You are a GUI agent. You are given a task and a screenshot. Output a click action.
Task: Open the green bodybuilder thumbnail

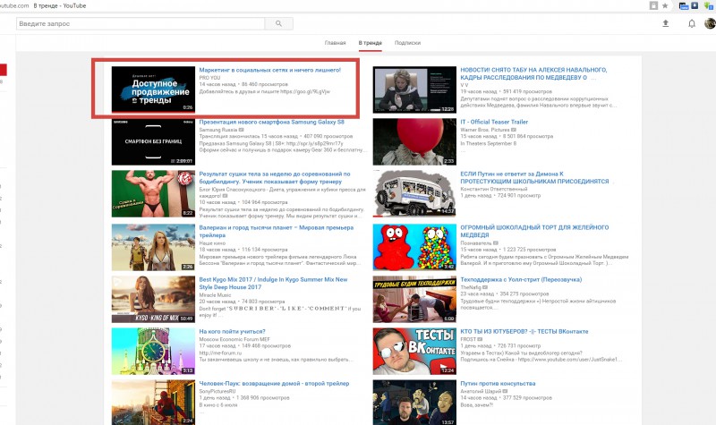point(153,193)
